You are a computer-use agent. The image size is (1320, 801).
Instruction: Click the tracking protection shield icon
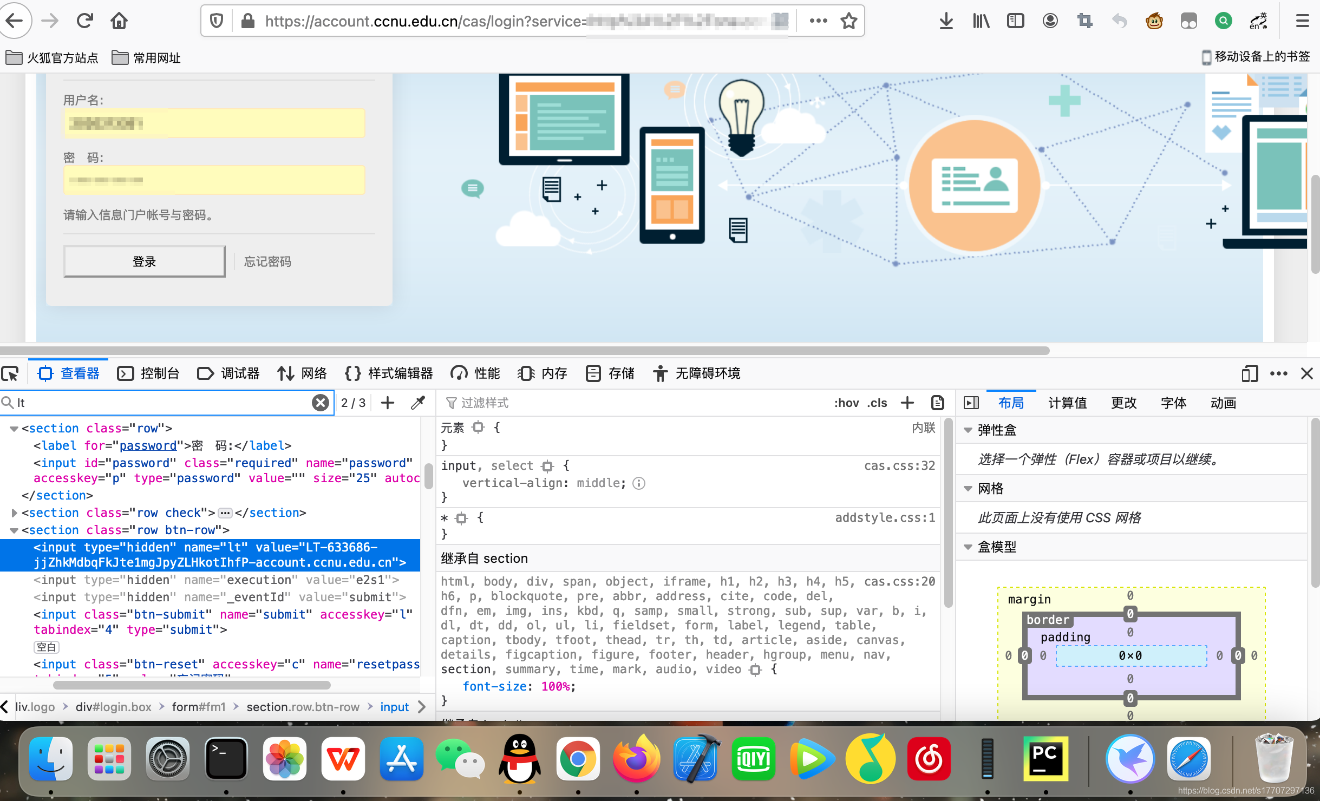coord(217,21)
